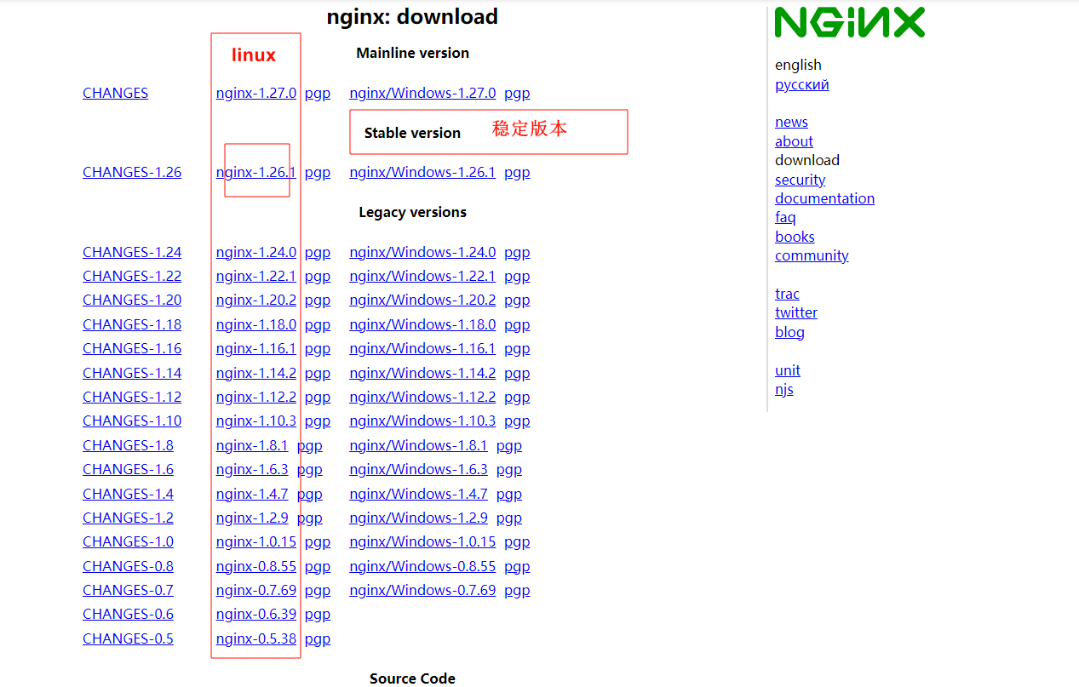Download nginx/Windows-1.18.0
Image resolution: width=1079 pixels, height=687 pixels.
(422, 324)
